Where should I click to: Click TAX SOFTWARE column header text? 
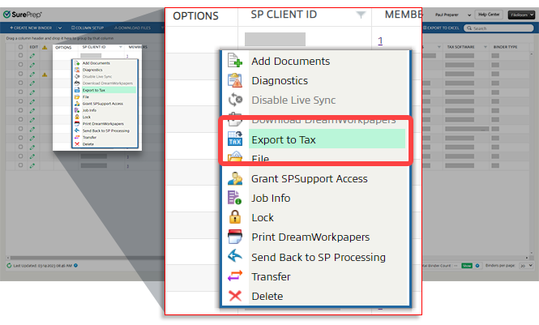pos(460,47)
